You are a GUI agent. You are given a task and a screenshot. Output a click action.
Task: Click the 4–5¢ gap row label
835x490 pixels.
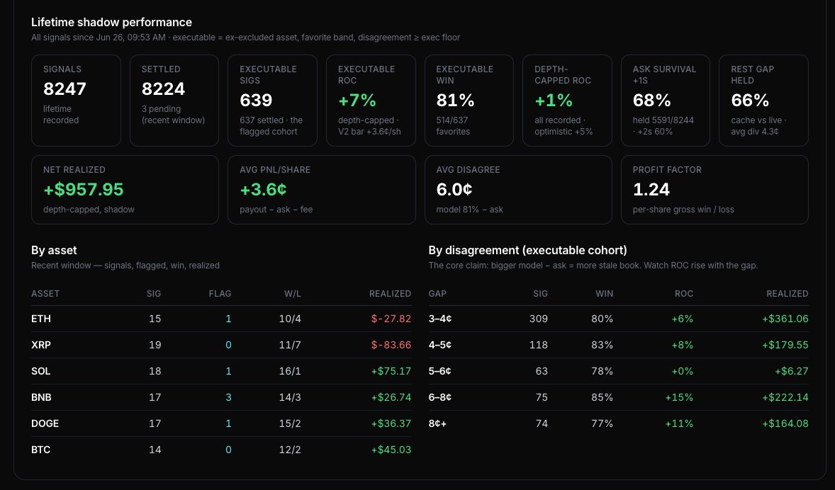[x=440, y=345]
